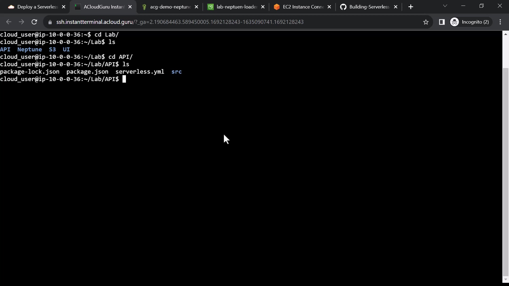
Task: View site info lock icon
Action: [50, 22]
